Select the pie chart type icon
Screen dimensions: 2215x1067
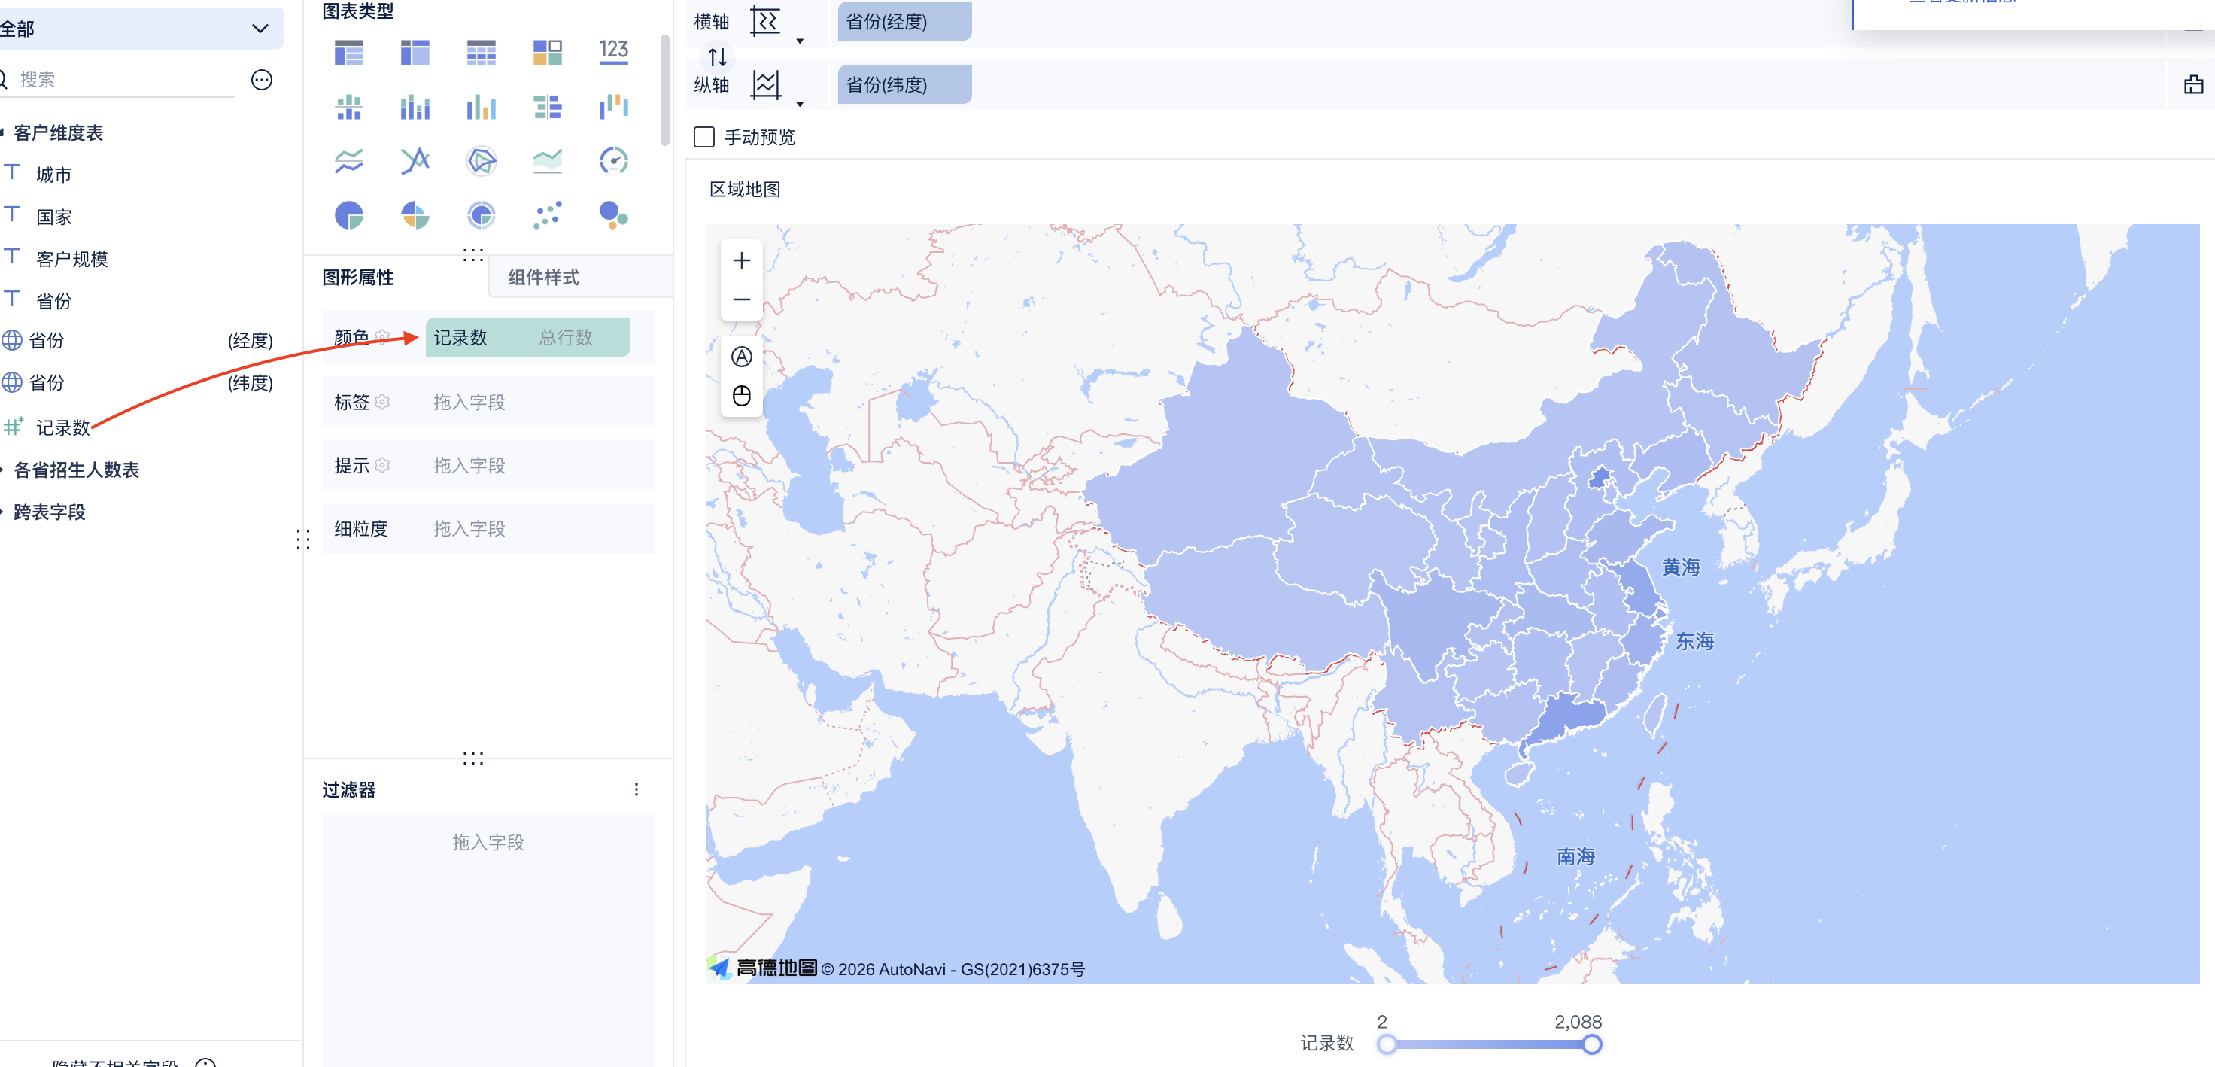click(348, 214)
